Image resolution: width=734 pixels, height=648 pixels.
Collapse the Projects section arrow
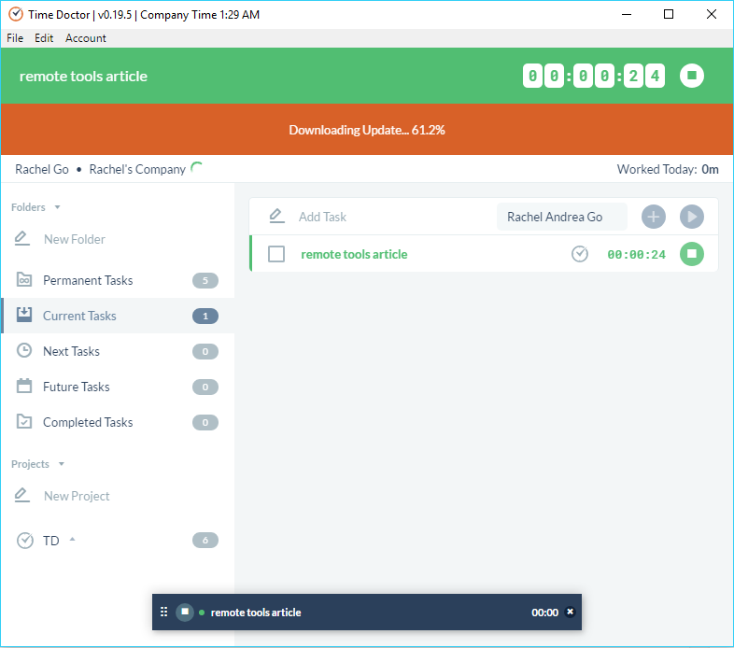click(x=62, y=464)
